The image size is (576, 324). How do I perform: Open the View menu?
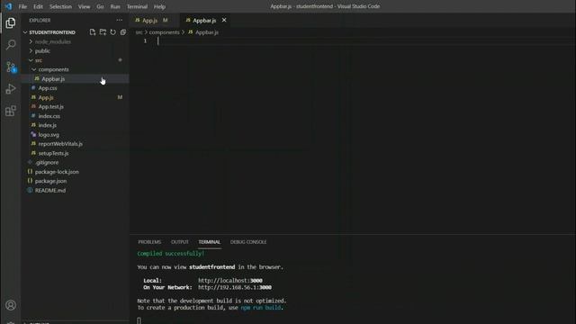coord(84,6)
